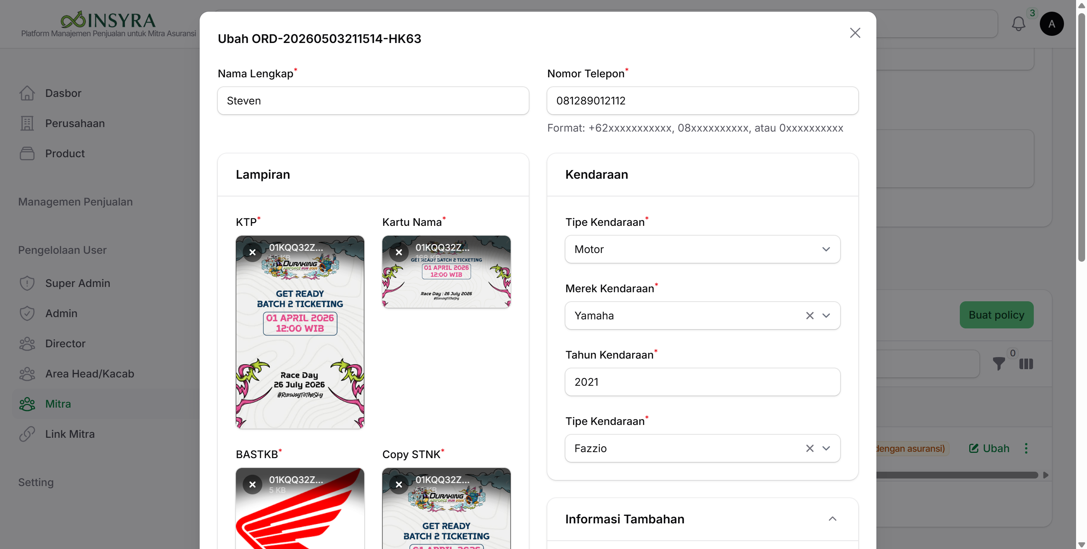1087x549 pixels.
Task: Open Mitra in the sidebar
Action: 58,404
